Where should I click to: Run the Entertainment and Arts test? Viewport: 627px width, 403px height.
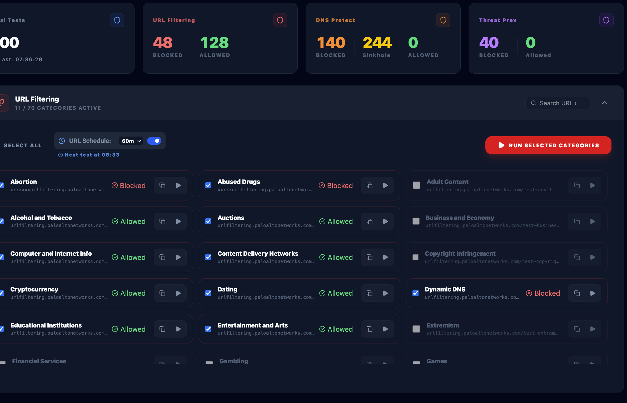pos(385,329)
